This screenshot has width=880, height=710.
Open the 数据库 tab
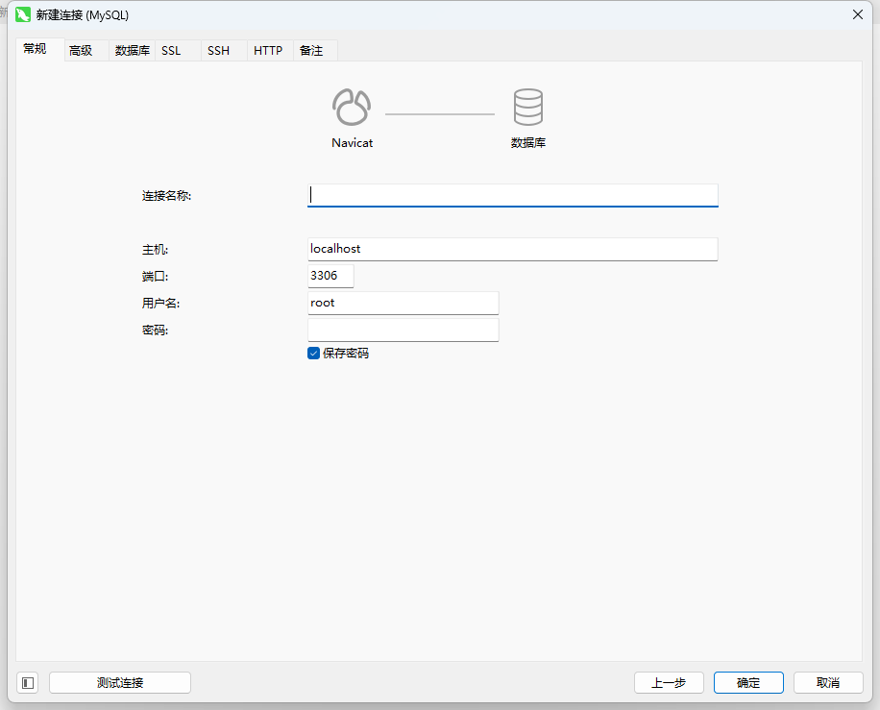coord(132,51)
